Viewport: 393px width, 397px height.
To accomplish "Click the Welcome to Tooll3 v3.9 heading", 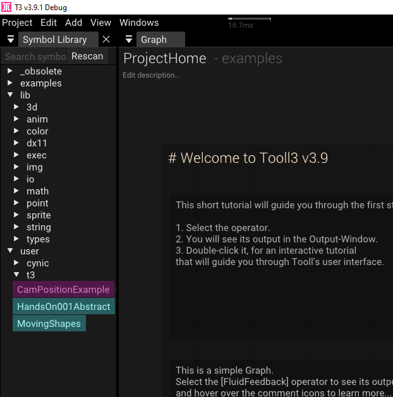I will point(248,158).
